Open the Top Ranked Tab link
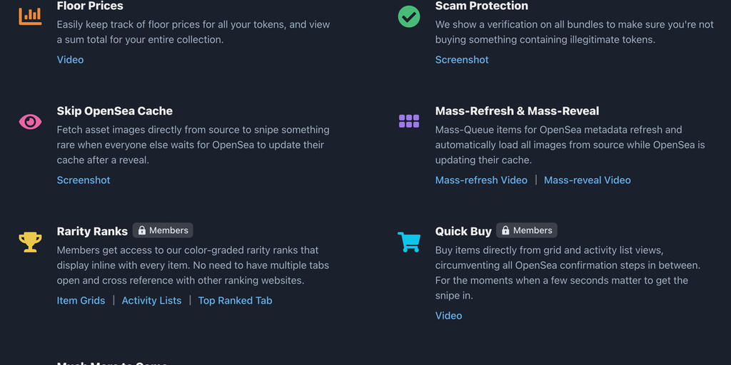Image resolution: width=731 pixels, height=365 pixels. pos(235,301)
